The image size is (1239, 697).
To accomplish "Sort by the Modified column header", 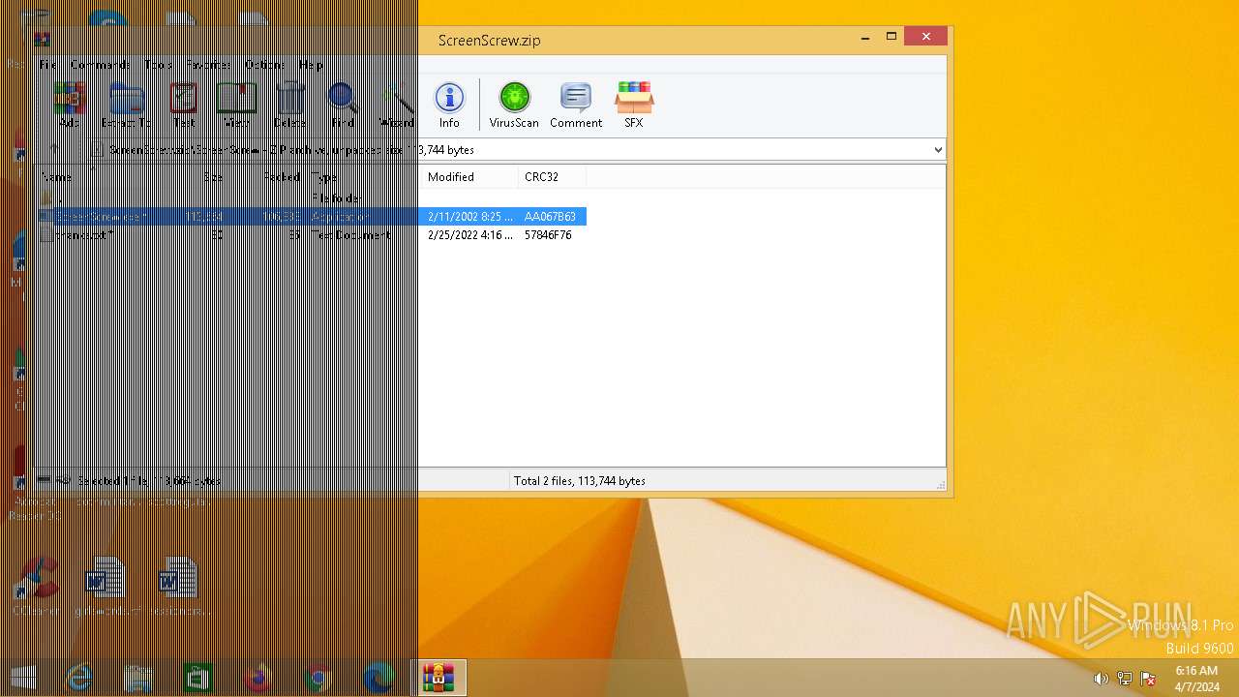I will [x=468, y=177].
